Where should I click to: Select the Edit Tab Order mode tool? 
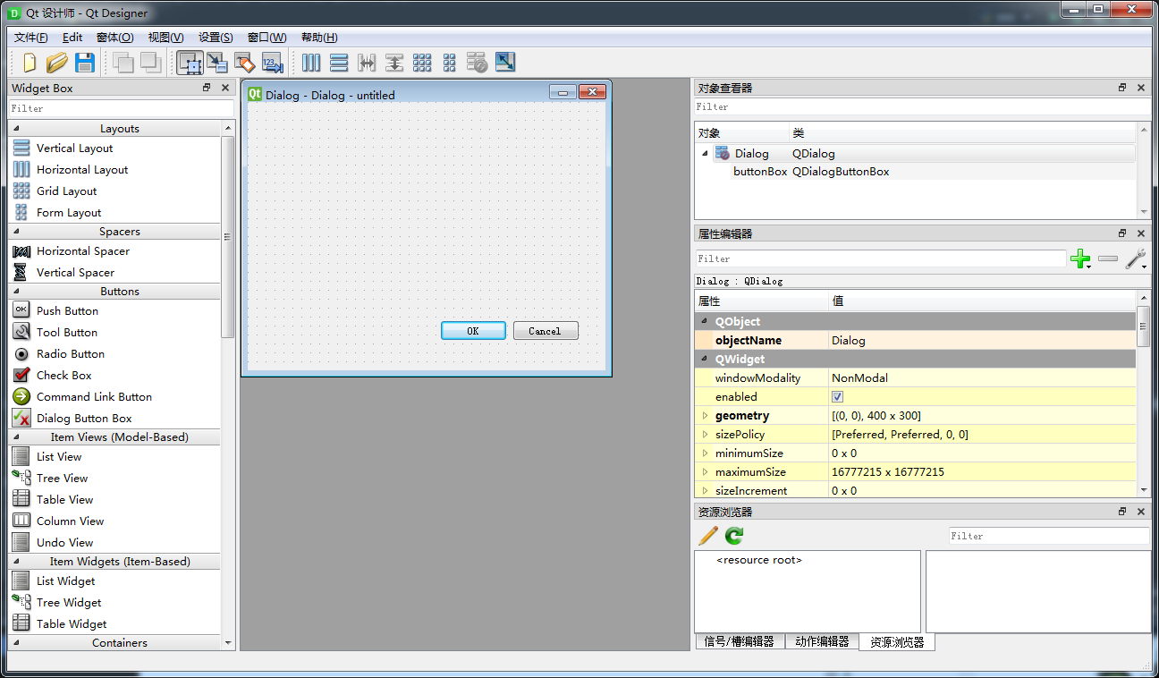[x=271, y=63]
